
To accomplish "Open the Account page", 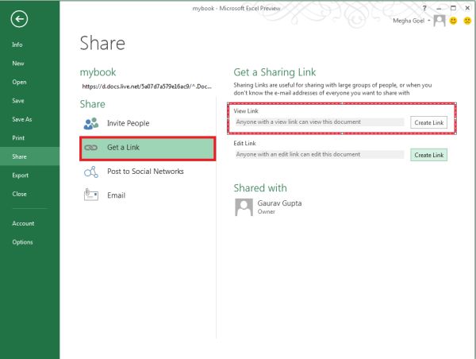I will tap(23, 223).
